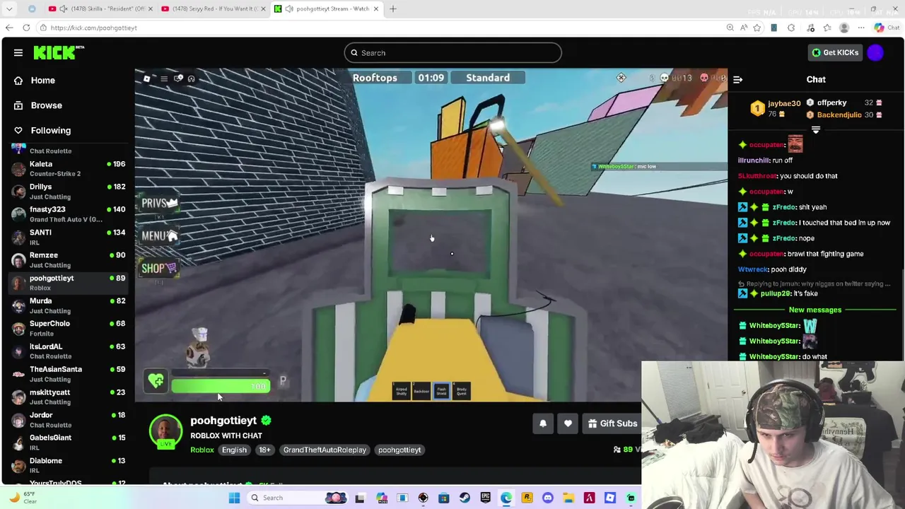Open a new browser tab
Screen dimensions: 905x509
pos(393,8)
